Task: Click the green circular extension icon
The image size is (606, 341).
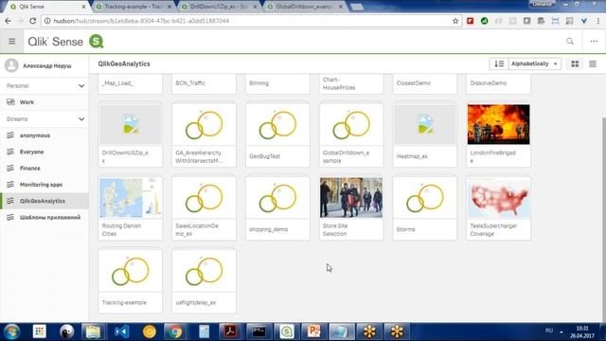Action: pyautogui.click(x=484, y=21)
